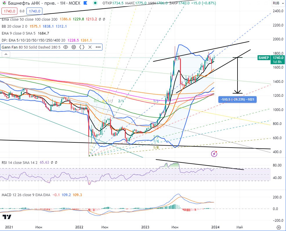Select the DP: EMA 5/10/20/50/150/250/400 legend
Screen dimensions: 286x231
pos(33,40)
